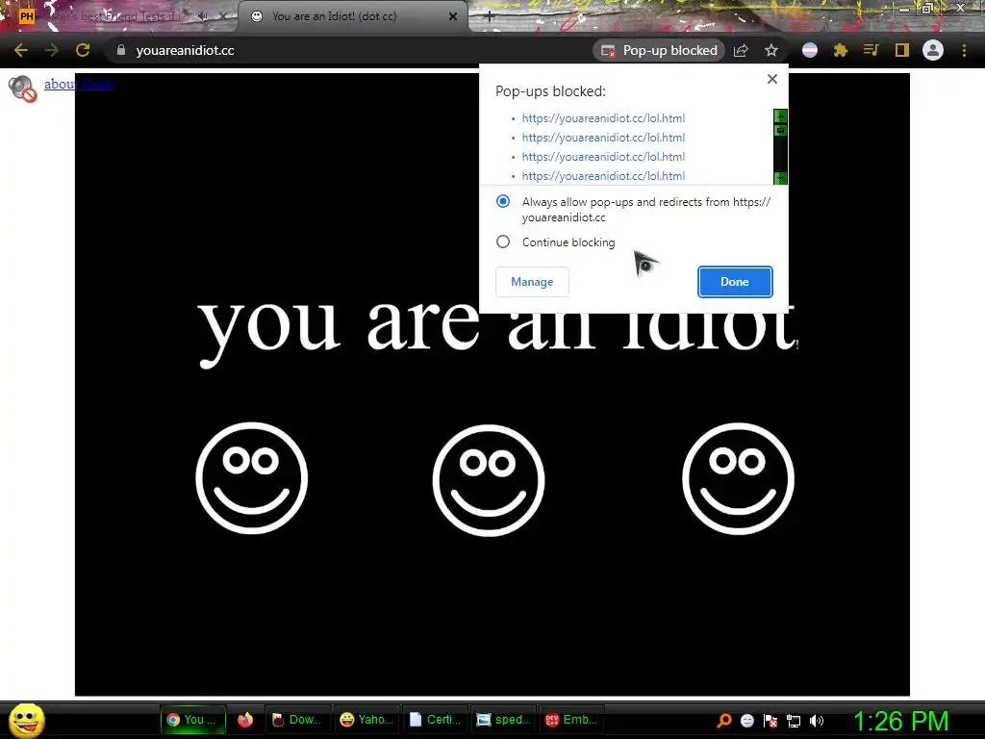
Task: Share this page via the share icon
Action: (741, 50)
